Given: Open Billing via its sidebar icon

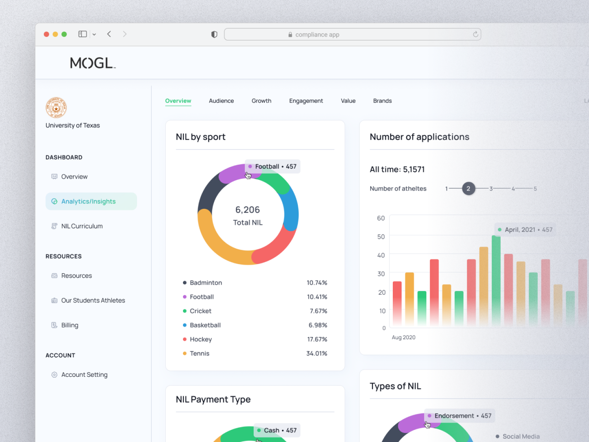Looking at the screenshot, I should 54,325.
